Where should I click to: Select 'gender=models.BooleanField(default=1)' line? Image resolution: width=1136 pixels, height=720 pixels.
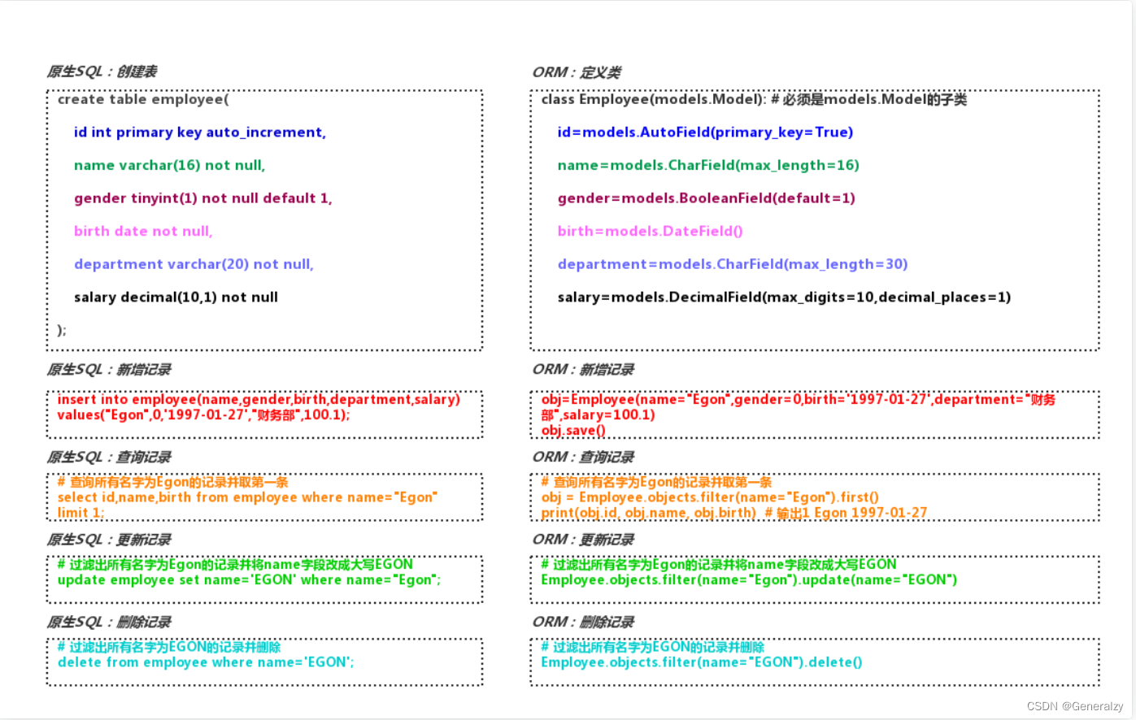pos(706,198)
